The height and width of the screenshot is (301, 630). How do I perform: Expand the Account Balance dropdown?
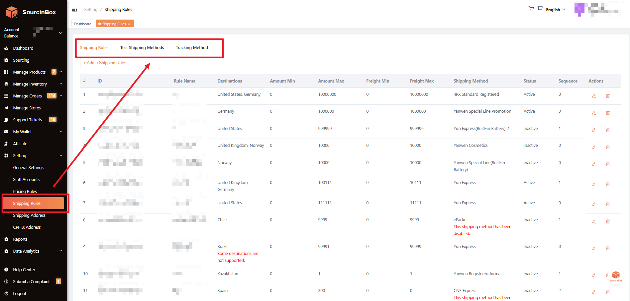(60, 33)
